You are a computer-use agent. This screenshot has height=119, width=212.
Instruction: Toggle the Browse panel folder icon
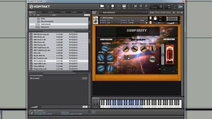coord(102,6)
